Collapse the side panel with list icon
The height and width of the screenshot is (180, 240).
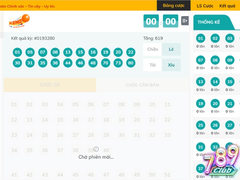[x=185, y=21]
